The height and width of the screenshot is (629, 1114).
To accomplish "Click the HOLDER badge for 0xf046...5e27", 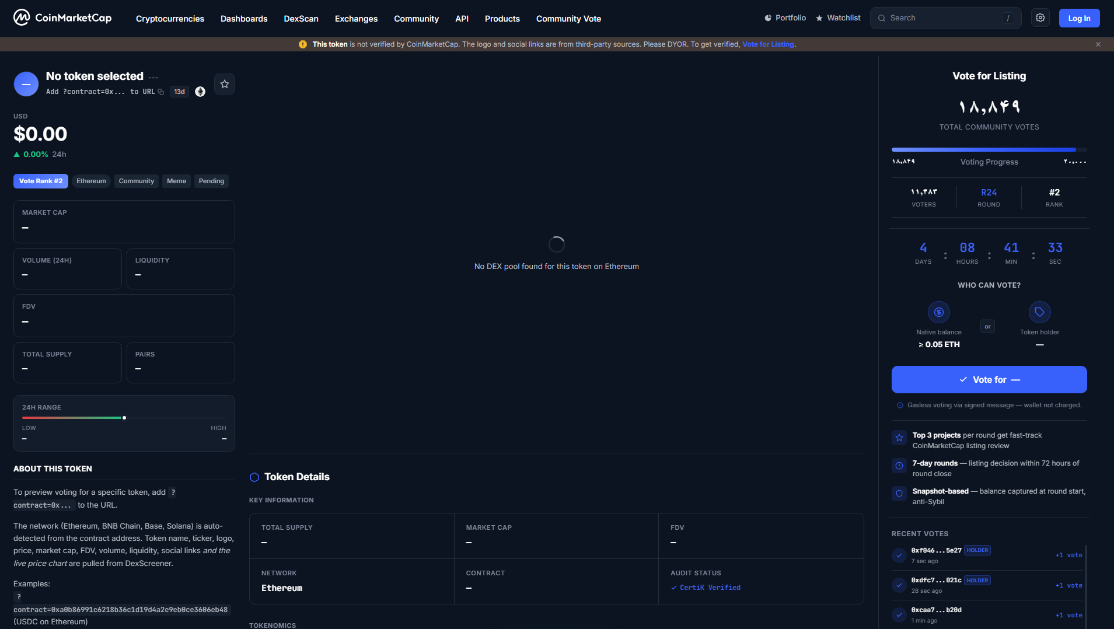I will click(977, 550).
